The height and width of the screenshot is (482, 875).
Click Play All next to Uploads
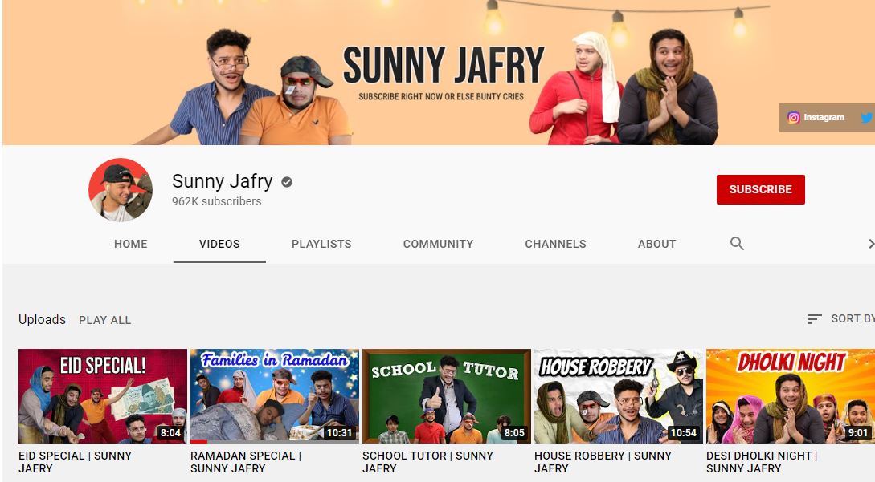point(105,321)
